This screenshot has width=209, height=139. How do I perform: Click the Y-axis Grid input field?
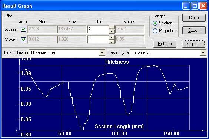pyautogui.click(x=98, y=40)
